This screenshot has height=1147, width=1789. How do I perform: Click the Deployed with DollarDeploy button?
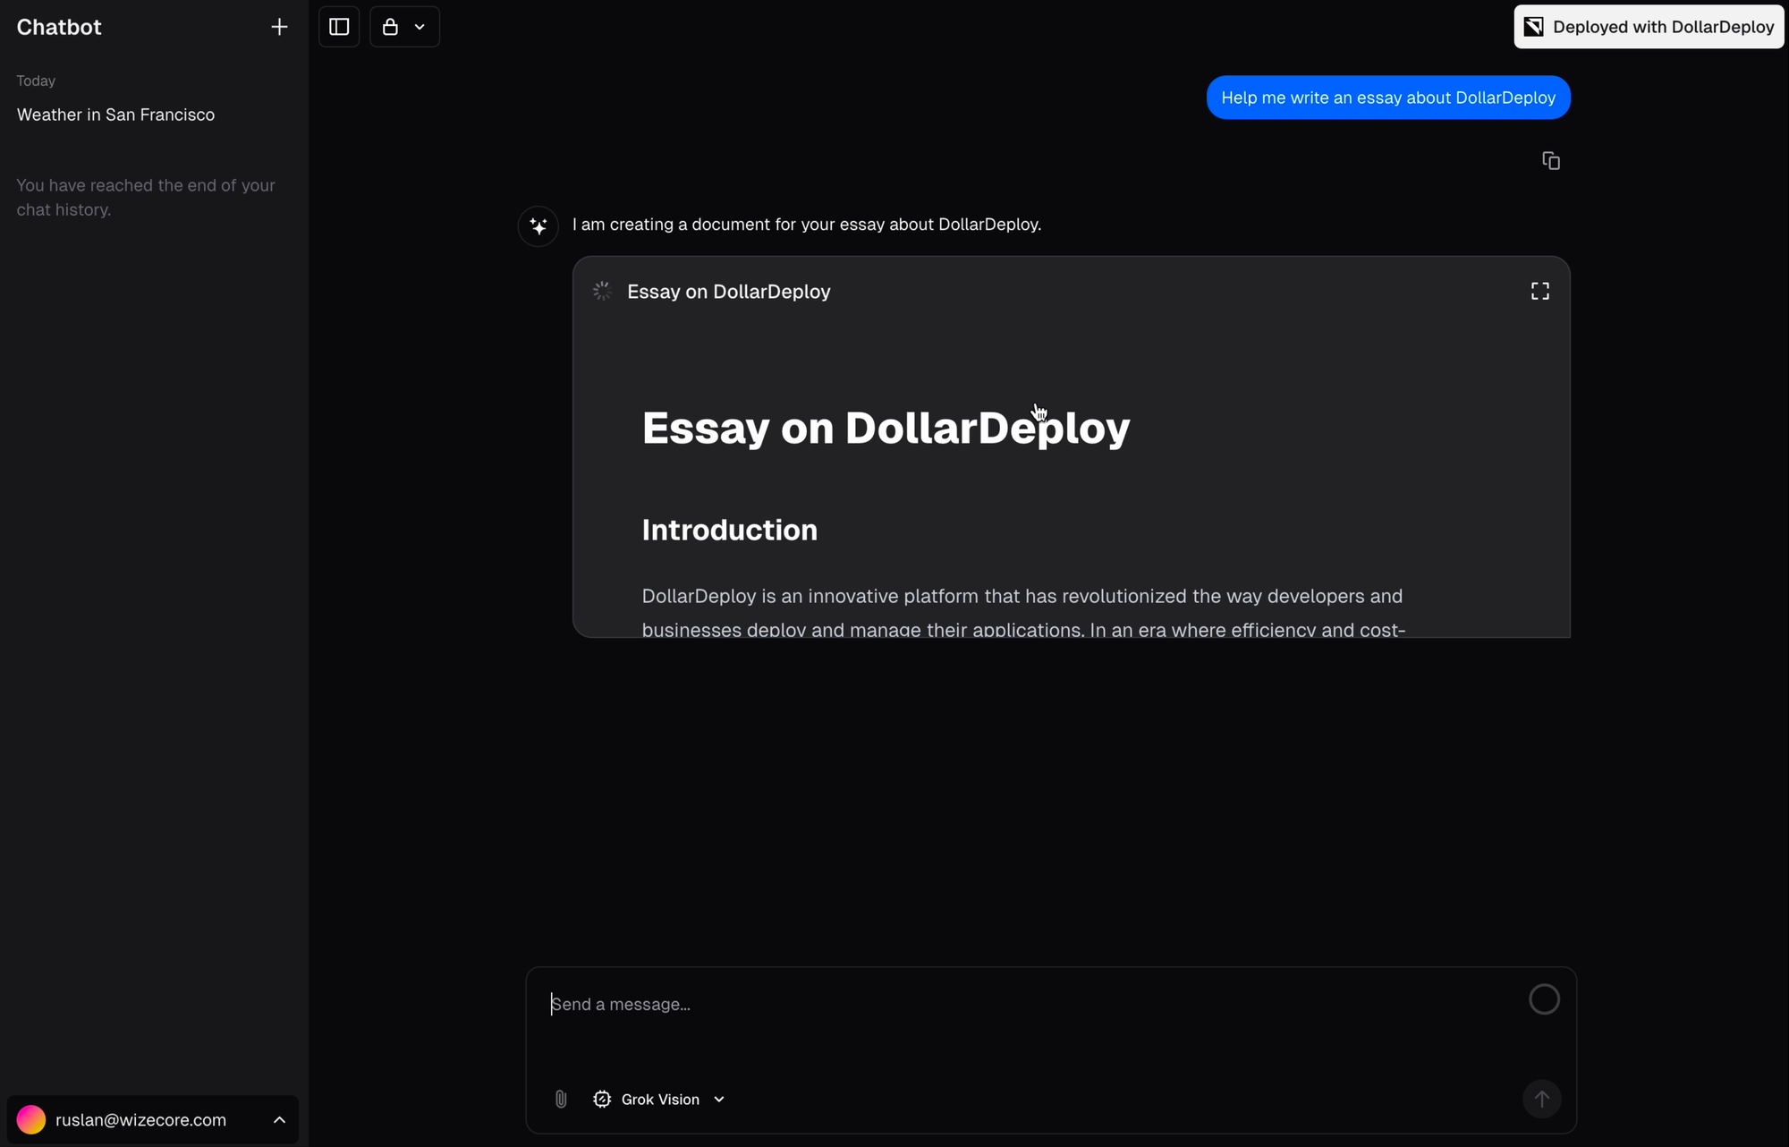1648,27
